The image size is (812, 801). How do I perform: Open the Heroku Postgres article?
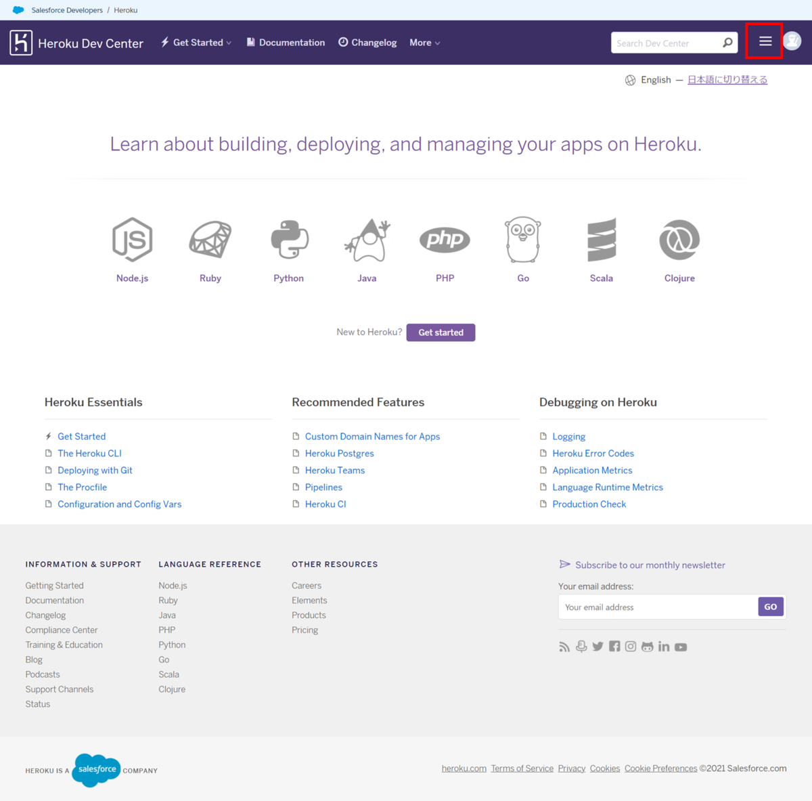click(339, 454)
